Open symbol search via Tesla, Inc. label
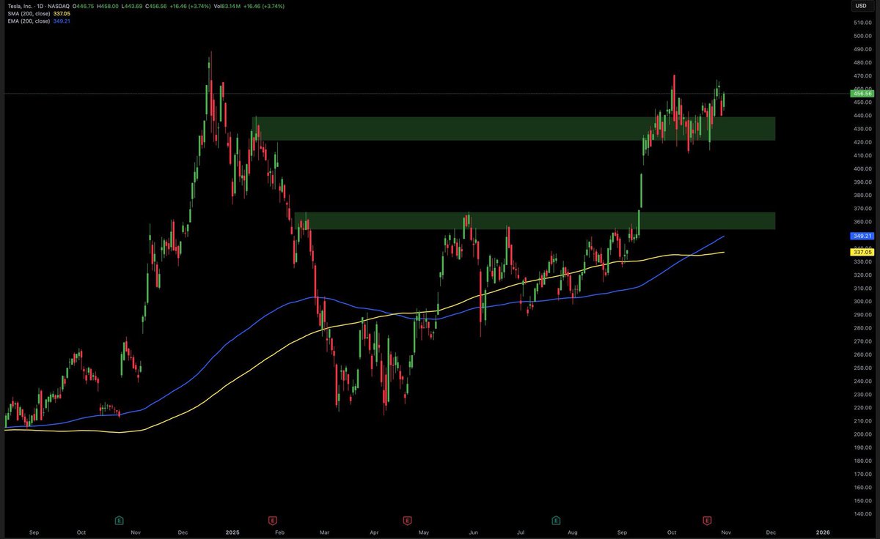The image size is (880, 539). pos(18,5)
